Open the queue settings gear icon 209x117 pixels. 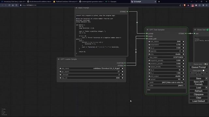(207, 64)
